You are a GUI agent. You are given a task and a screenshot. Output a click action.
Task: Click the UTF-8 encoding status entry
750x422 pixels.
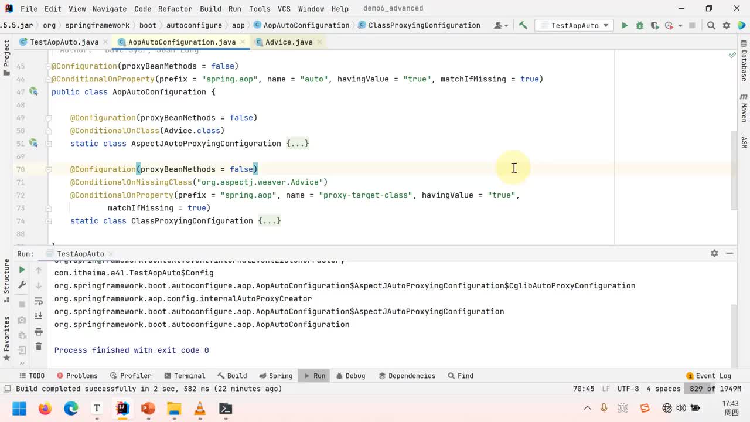[628, 389]
